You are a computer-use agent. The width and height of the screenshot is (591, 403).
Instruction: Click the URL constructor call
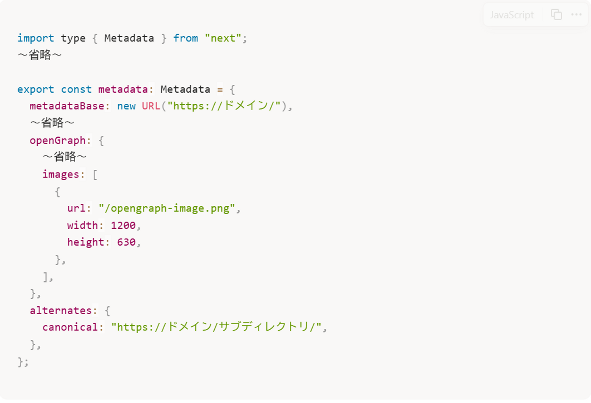coord(151,106)
